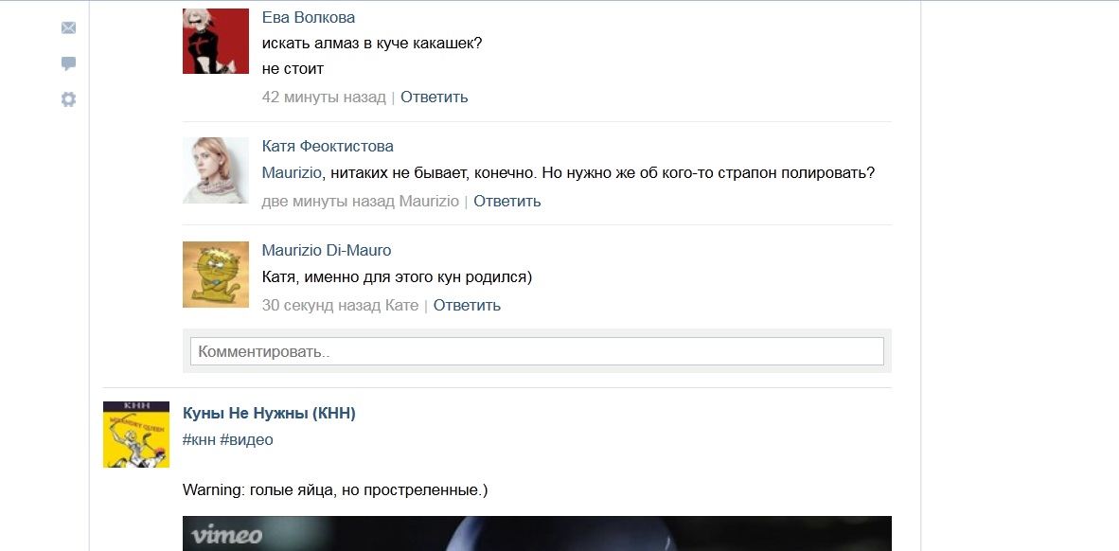The image size is (1119, 551).
Task: Visit Ева Волкова's profile name link
Action: point(309,17)
